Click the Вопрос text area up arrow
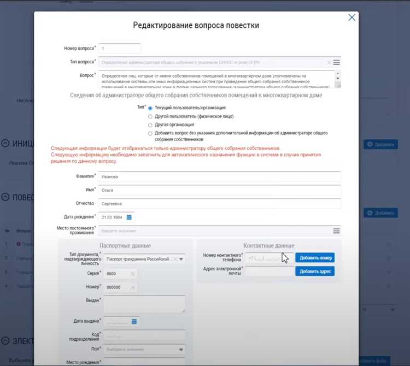Viewport: 410px width, 366px height. point(338,73)
